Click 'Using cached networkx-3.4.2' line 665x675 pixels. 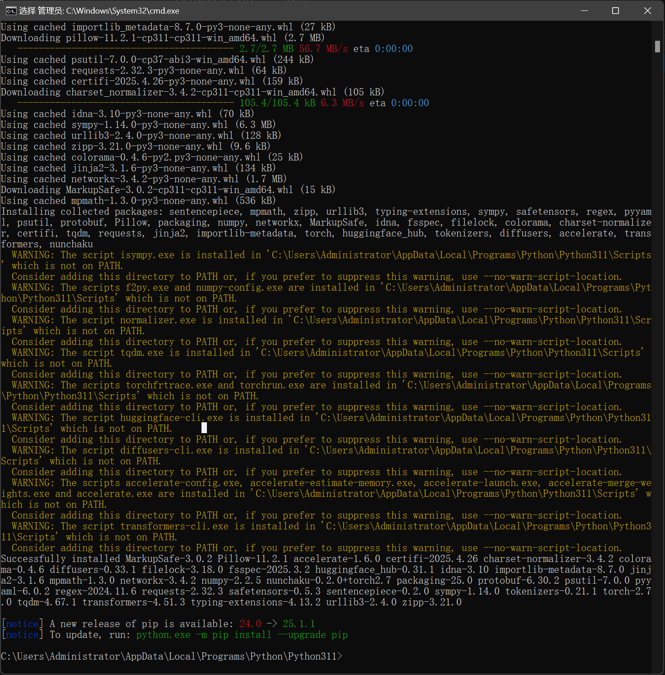tap(144, 179)
